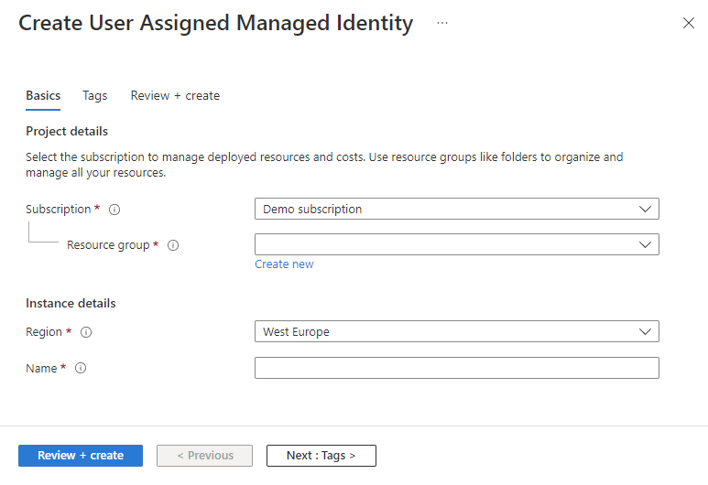
Task: Open the ellipsis more options menu
Action: (x=442, y=23)
